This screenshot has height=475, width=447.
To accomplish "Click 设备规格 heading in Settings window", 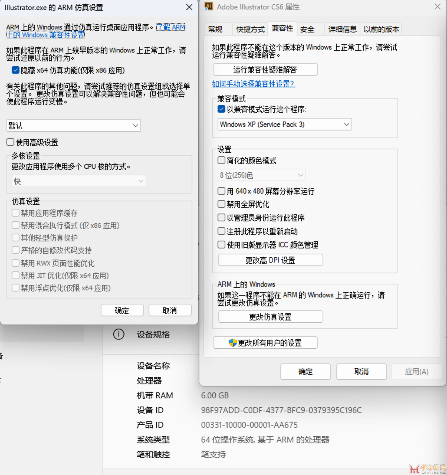I will pos(153,335).
